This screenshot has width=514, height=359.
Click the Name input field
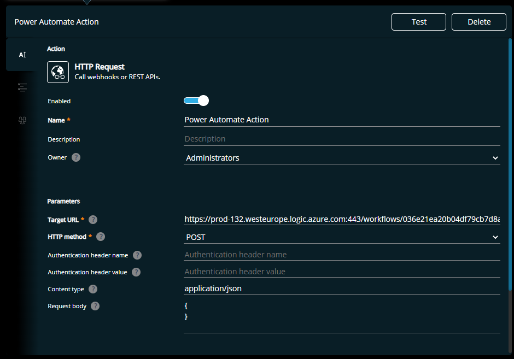pyautogui.click(x=342, y=120)
